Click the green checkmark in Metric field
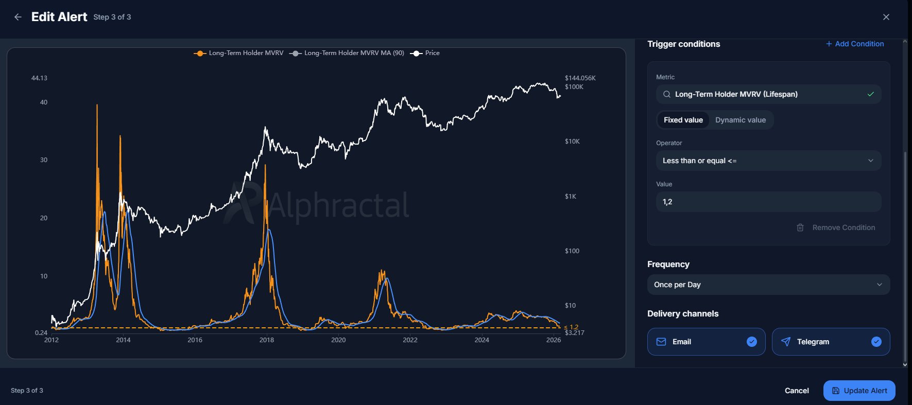912x405 pixels. coord(870,94)
